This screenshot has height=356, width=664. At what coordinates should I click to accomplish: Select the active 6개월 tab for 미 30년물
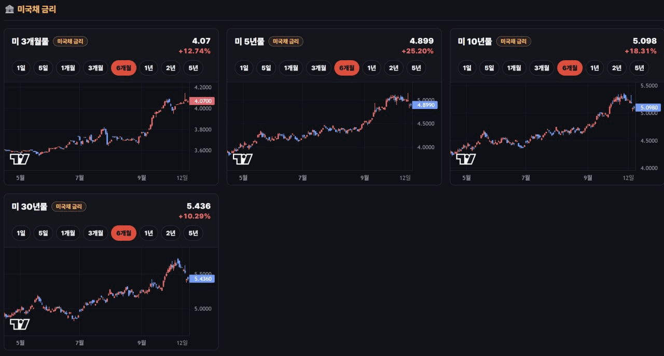click(124, 233)
